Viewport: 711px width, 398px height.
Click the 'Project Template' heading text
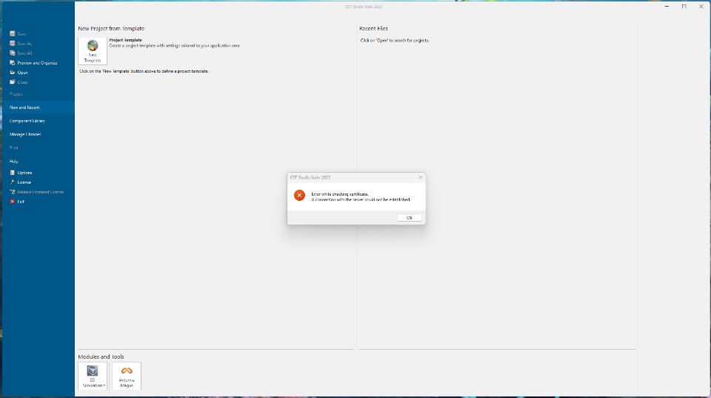[126, 40]
